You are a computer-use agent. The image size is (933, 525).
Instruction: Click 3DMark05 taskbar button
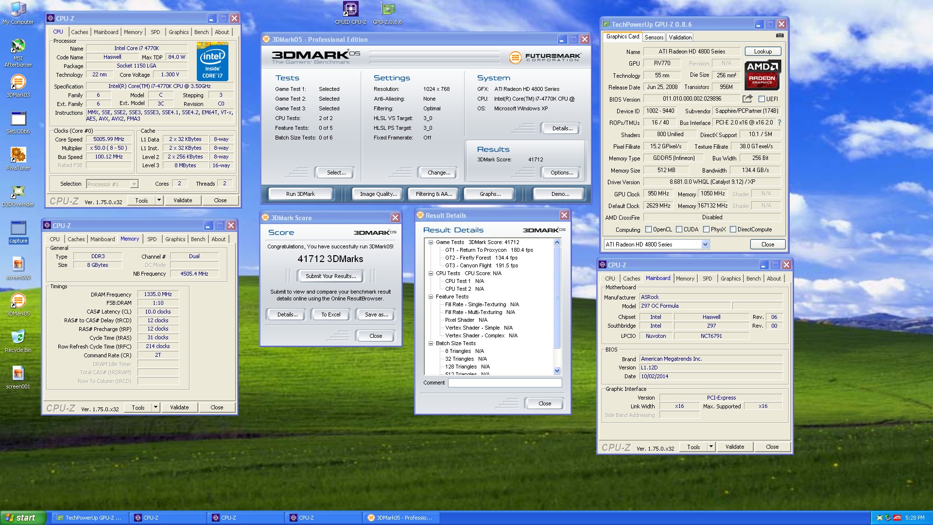401,518
